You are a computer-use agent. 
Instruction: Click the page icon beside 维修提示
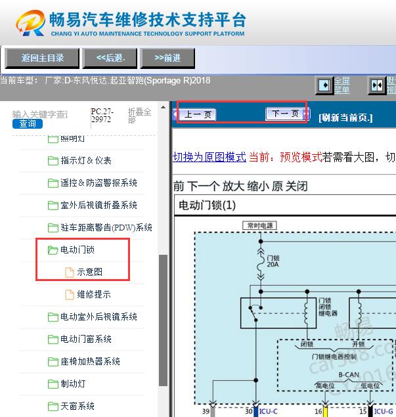(70, 295)
